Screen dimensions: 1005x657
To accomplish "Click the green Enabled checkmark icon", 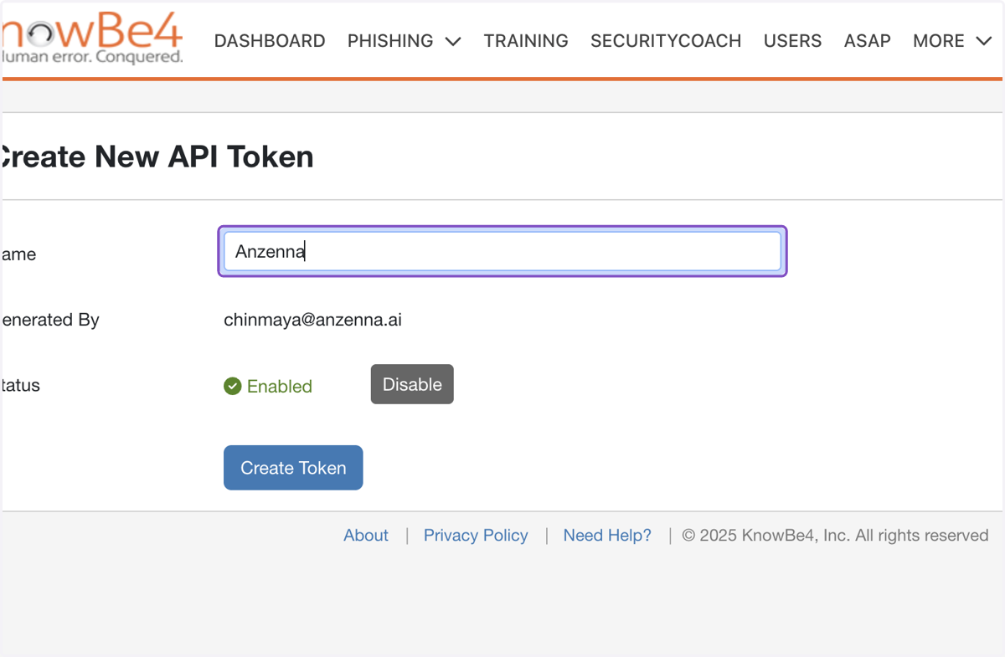I will 233,386.
